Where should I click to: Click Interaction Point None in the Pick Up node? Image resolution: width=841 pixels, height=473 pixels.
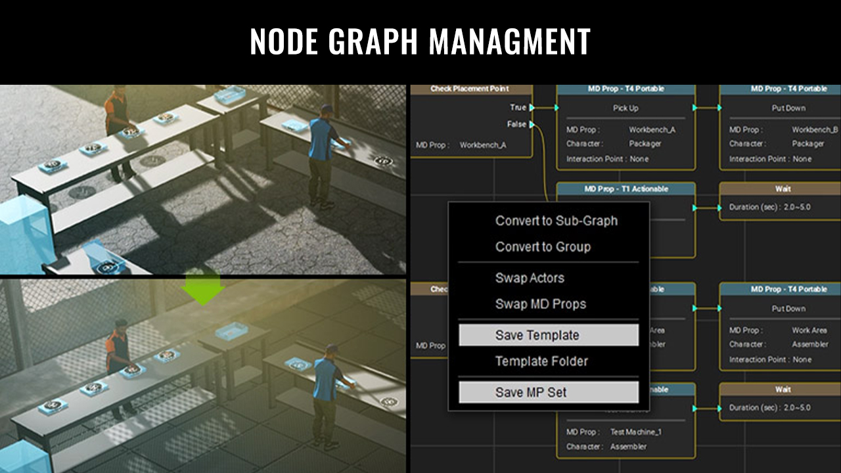click(x=608, y=159)
